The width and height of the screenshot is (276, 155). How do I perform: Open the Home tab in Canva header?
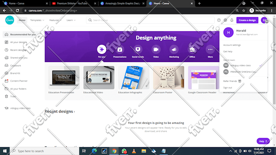click(x=22, y=20)
